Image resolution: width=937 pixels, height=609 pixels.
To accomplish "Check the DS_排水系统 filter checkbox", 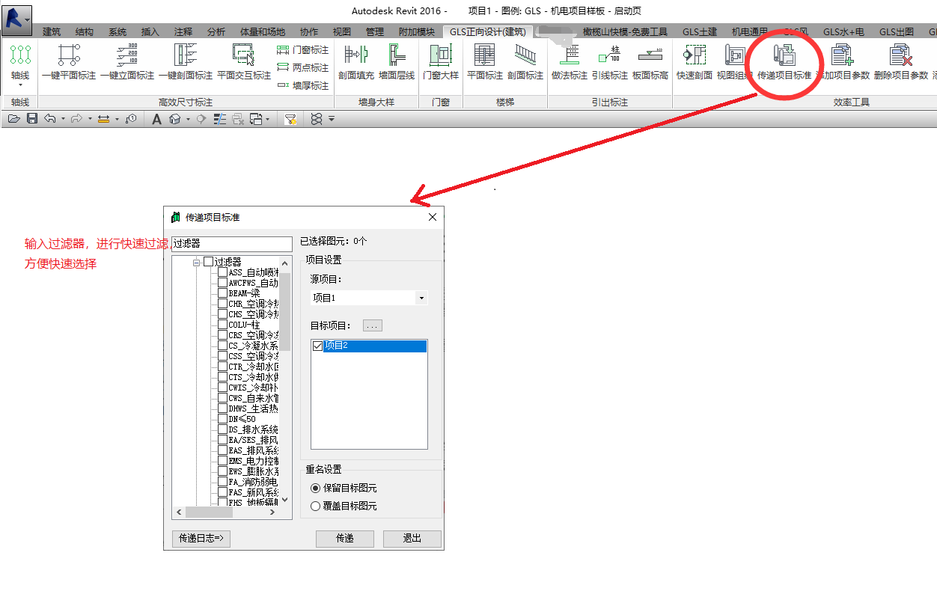I will [222, 429].
